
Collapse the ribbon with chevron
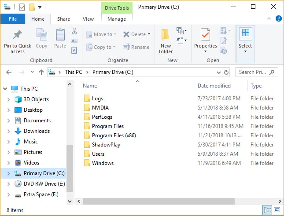(x=269, y=18)
